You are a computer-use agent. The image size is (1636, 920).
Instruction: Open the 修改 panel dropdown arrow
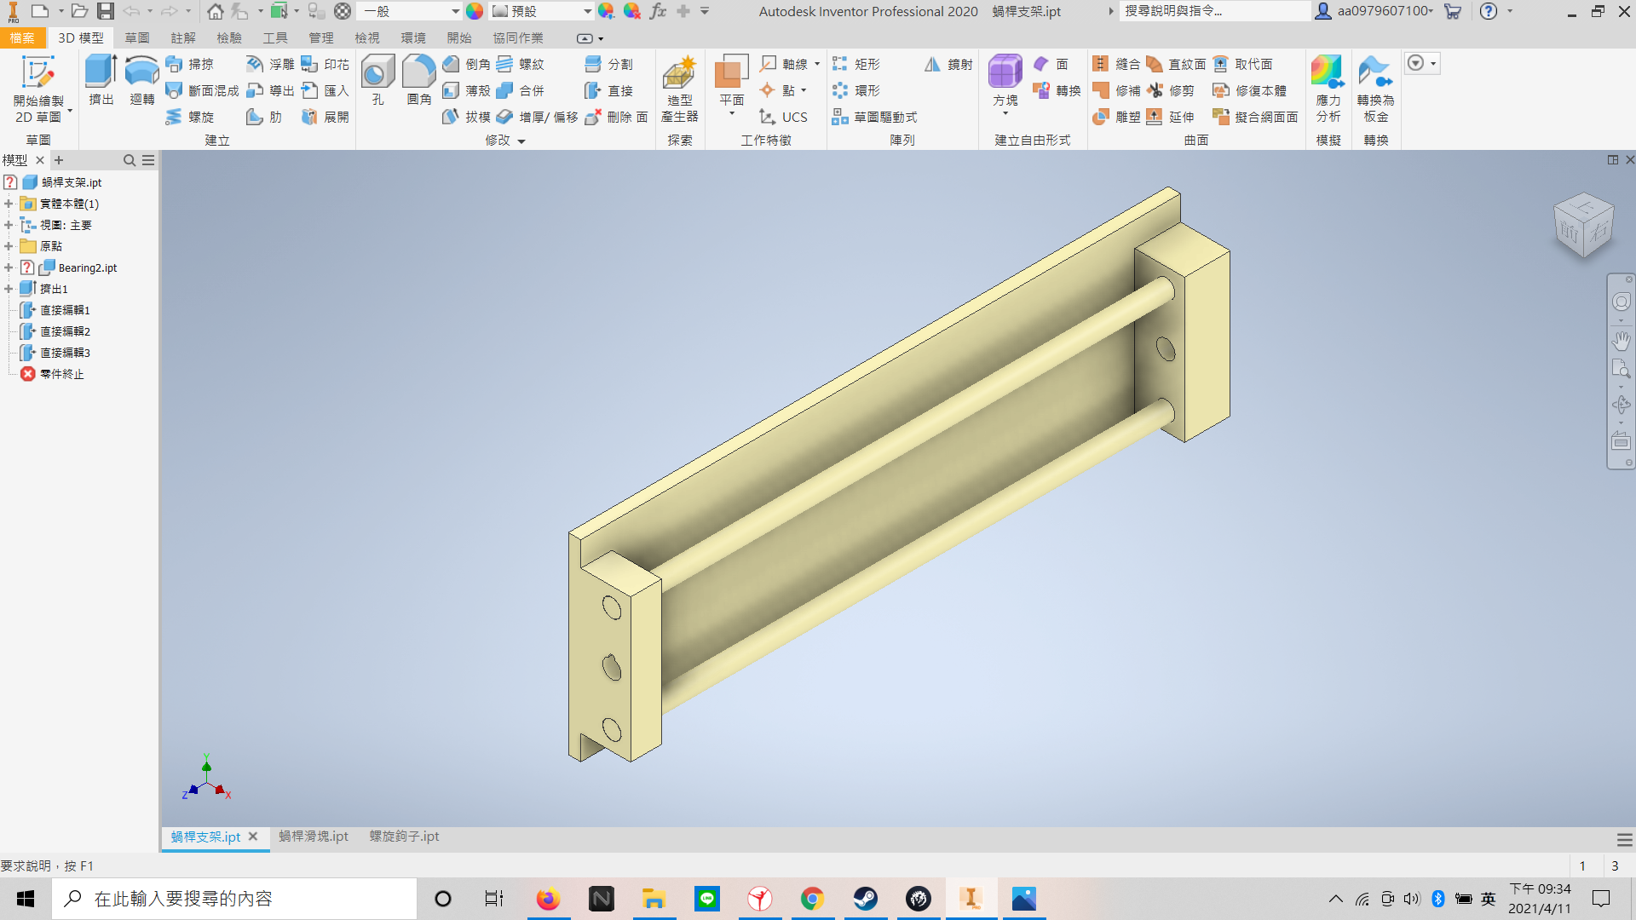pyautogui.click(x=521, y=141)
